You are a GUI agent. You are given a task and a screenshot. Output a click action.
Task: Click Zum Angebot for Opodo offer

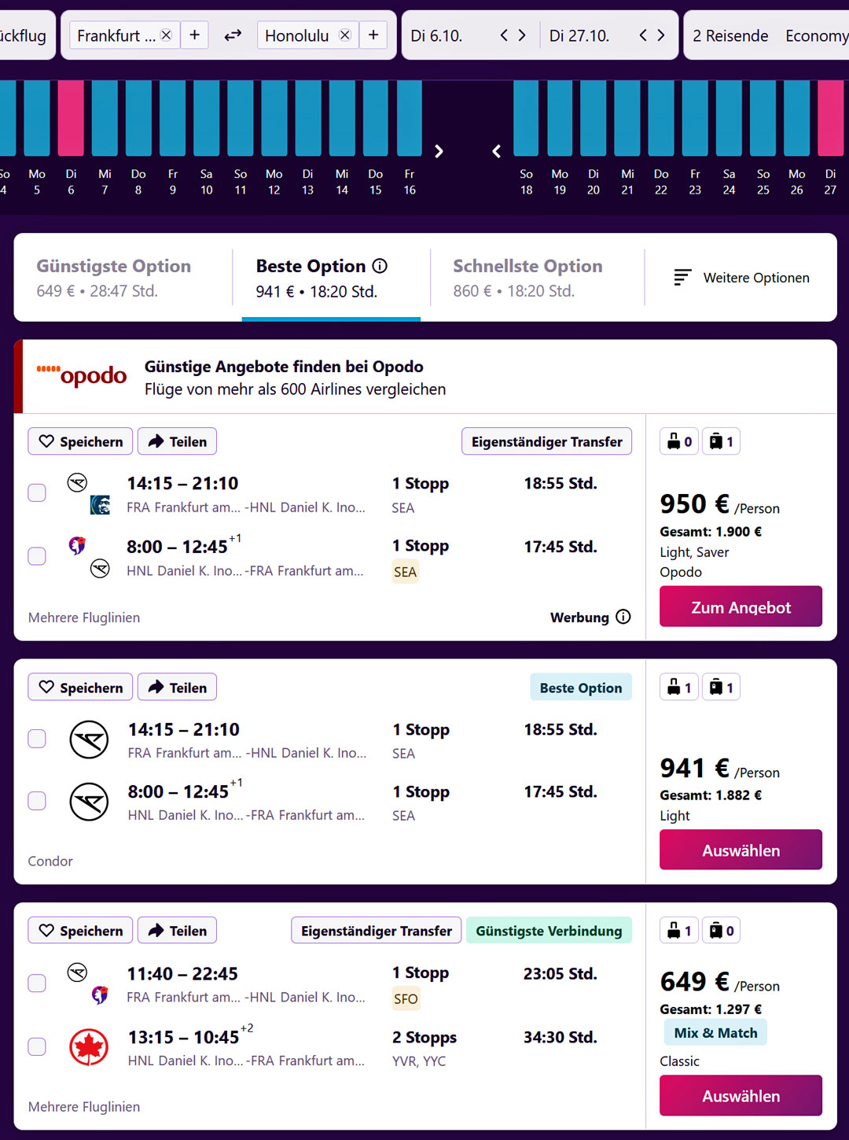(x=741, y=607)
